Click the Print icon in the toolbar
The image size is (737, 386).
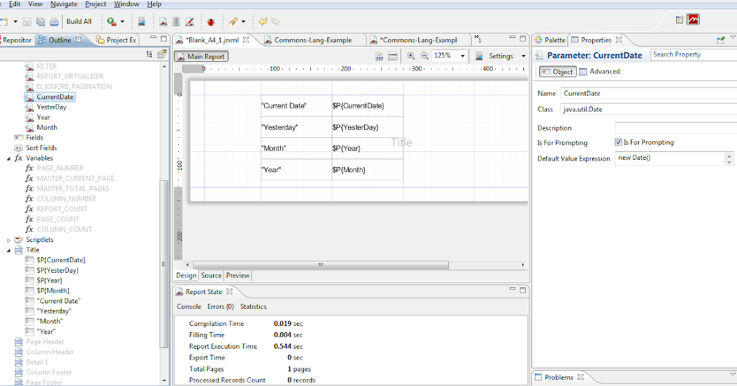[54, 20]
